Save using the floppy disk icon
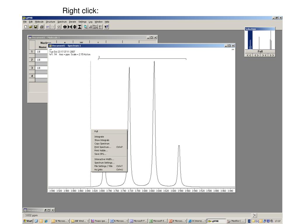This screenshot has width=299, height=224. point(35,27)
